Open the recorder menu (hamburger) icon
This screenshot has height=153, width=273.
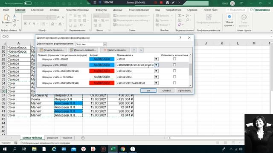95,3
